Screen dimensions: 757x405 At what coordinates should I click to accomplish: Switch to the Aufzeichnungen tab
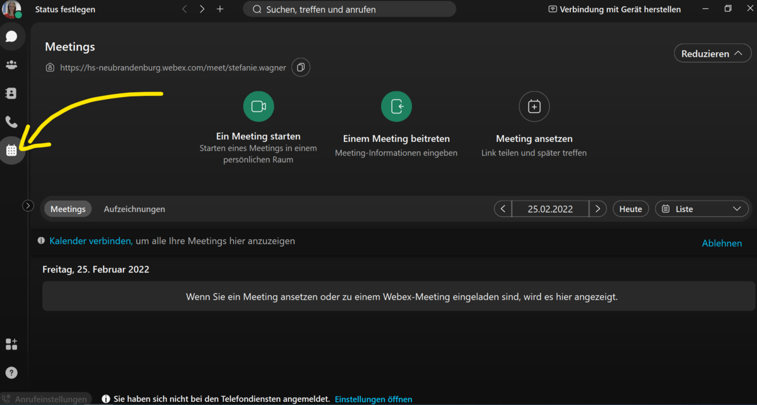[134, 209]
